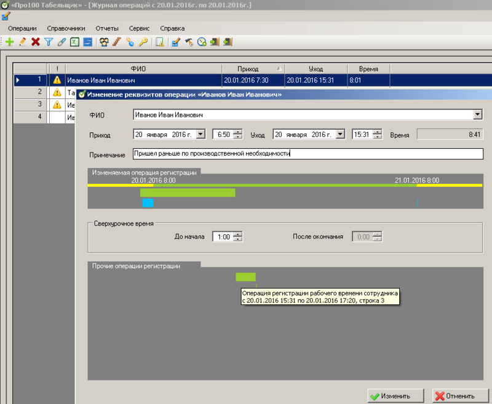Click the clock with plus icon
This screenshot has height=404, width=492.
[202, 42]
